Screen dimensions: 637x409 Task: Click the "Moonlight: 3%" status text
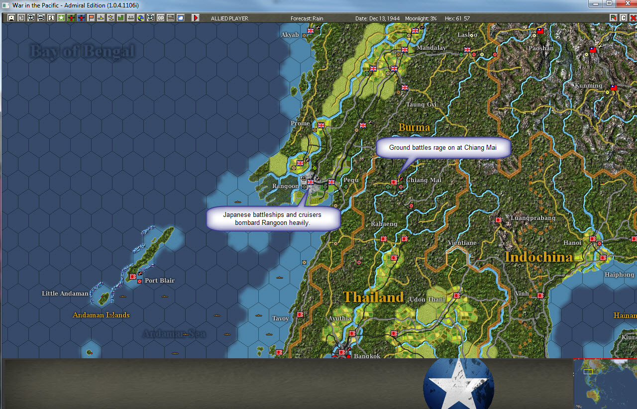[x=421, y=18]
